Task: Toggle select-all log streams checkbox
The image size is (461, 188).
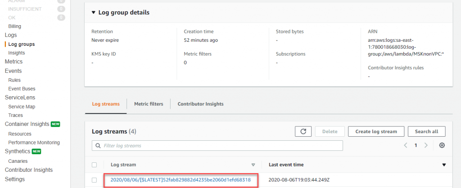Action: coord(94,165)
